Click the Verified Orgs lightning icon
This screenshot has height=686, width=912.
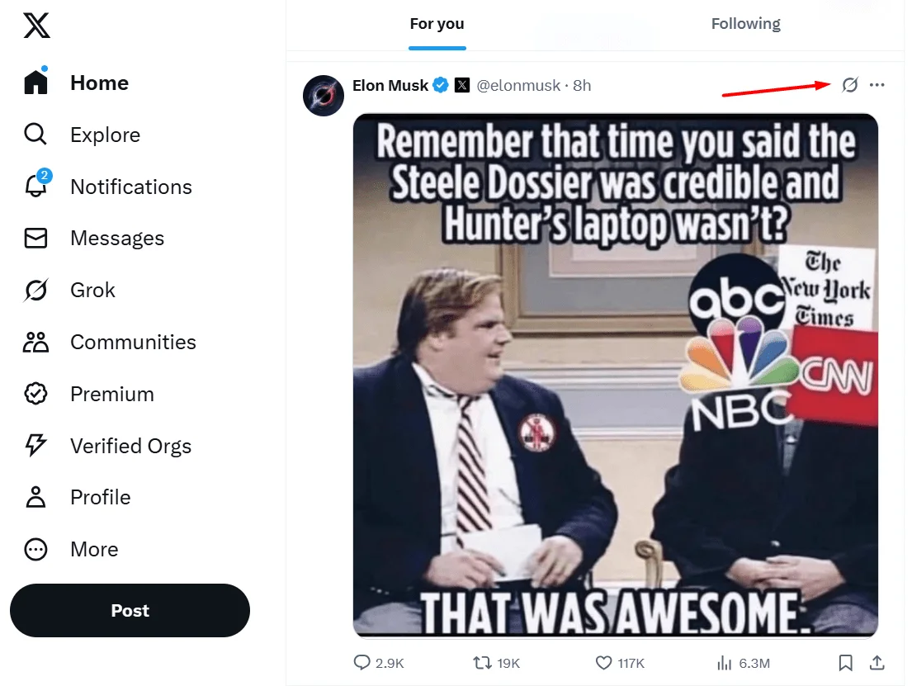[x=36, y=446]
